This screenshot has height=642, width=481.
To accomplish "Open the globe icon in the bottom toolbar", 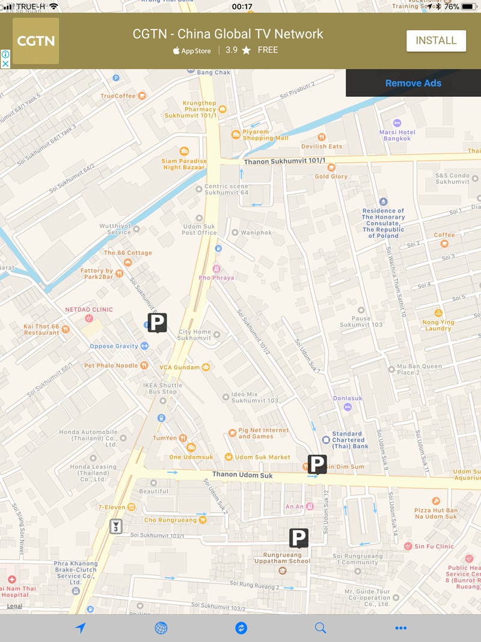I will coord(161,628).
